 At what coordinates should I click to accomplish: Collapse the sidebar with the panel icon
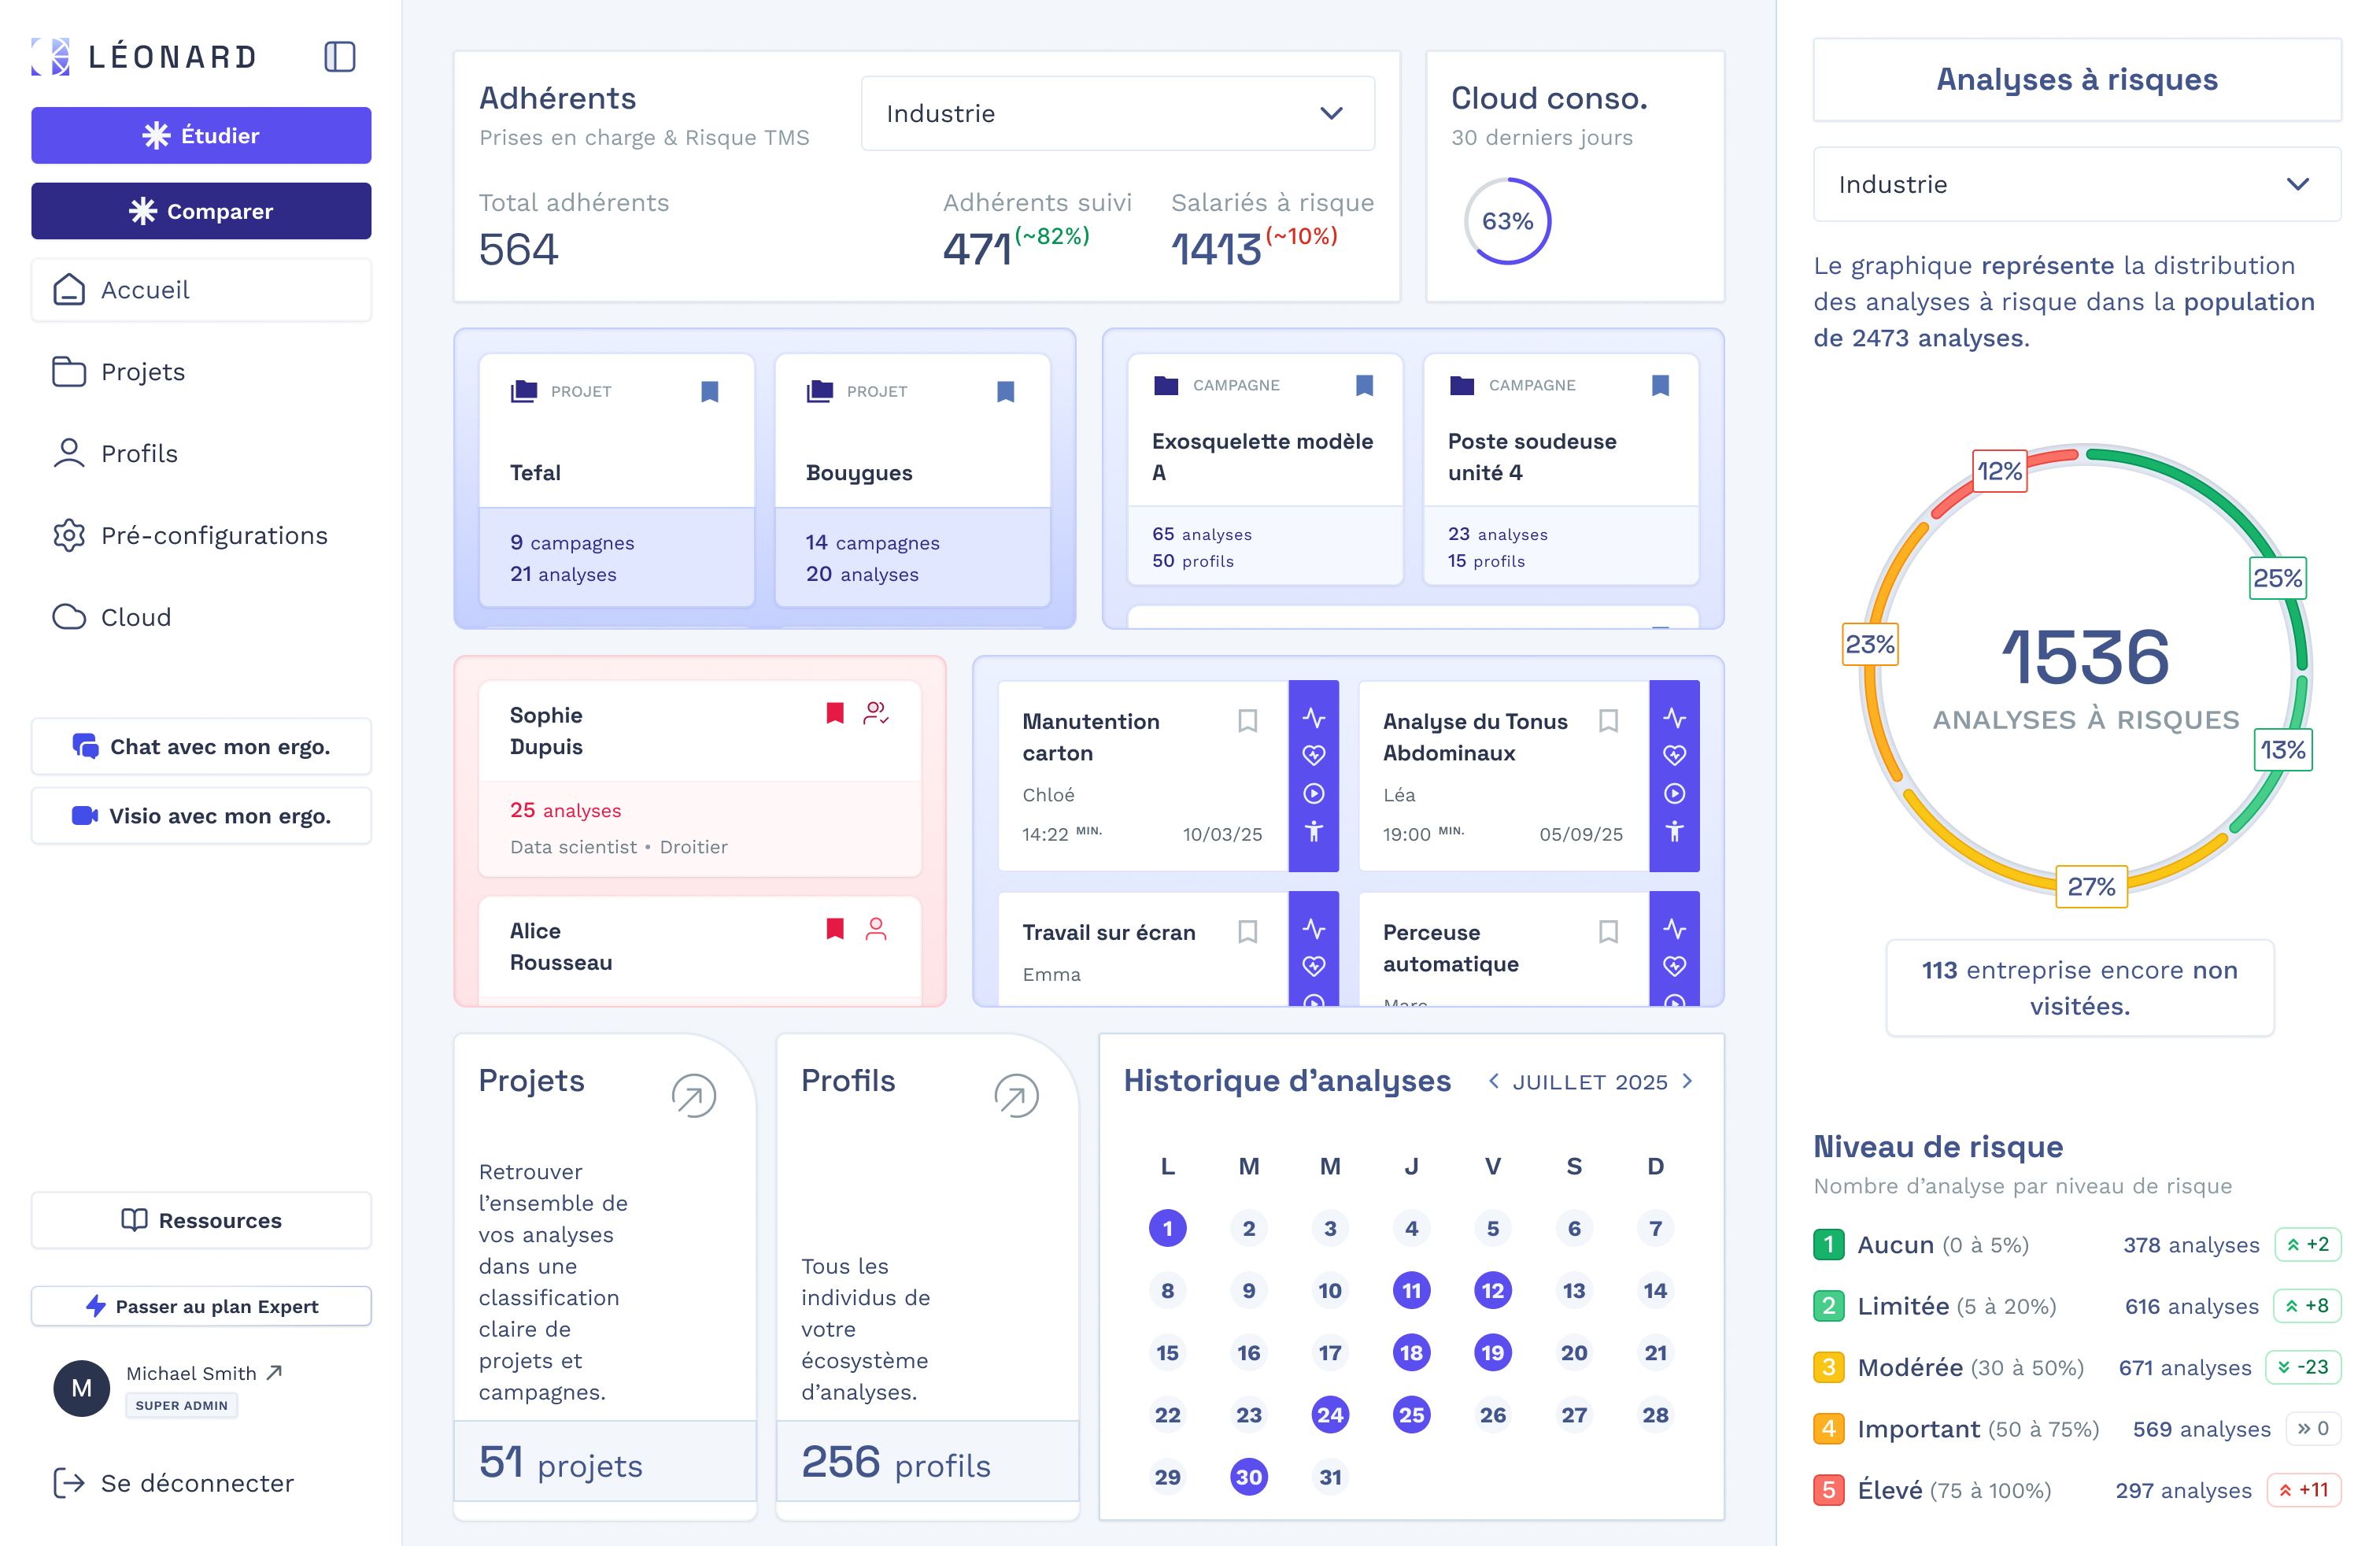pyautogui.click(x=340, y=56)
